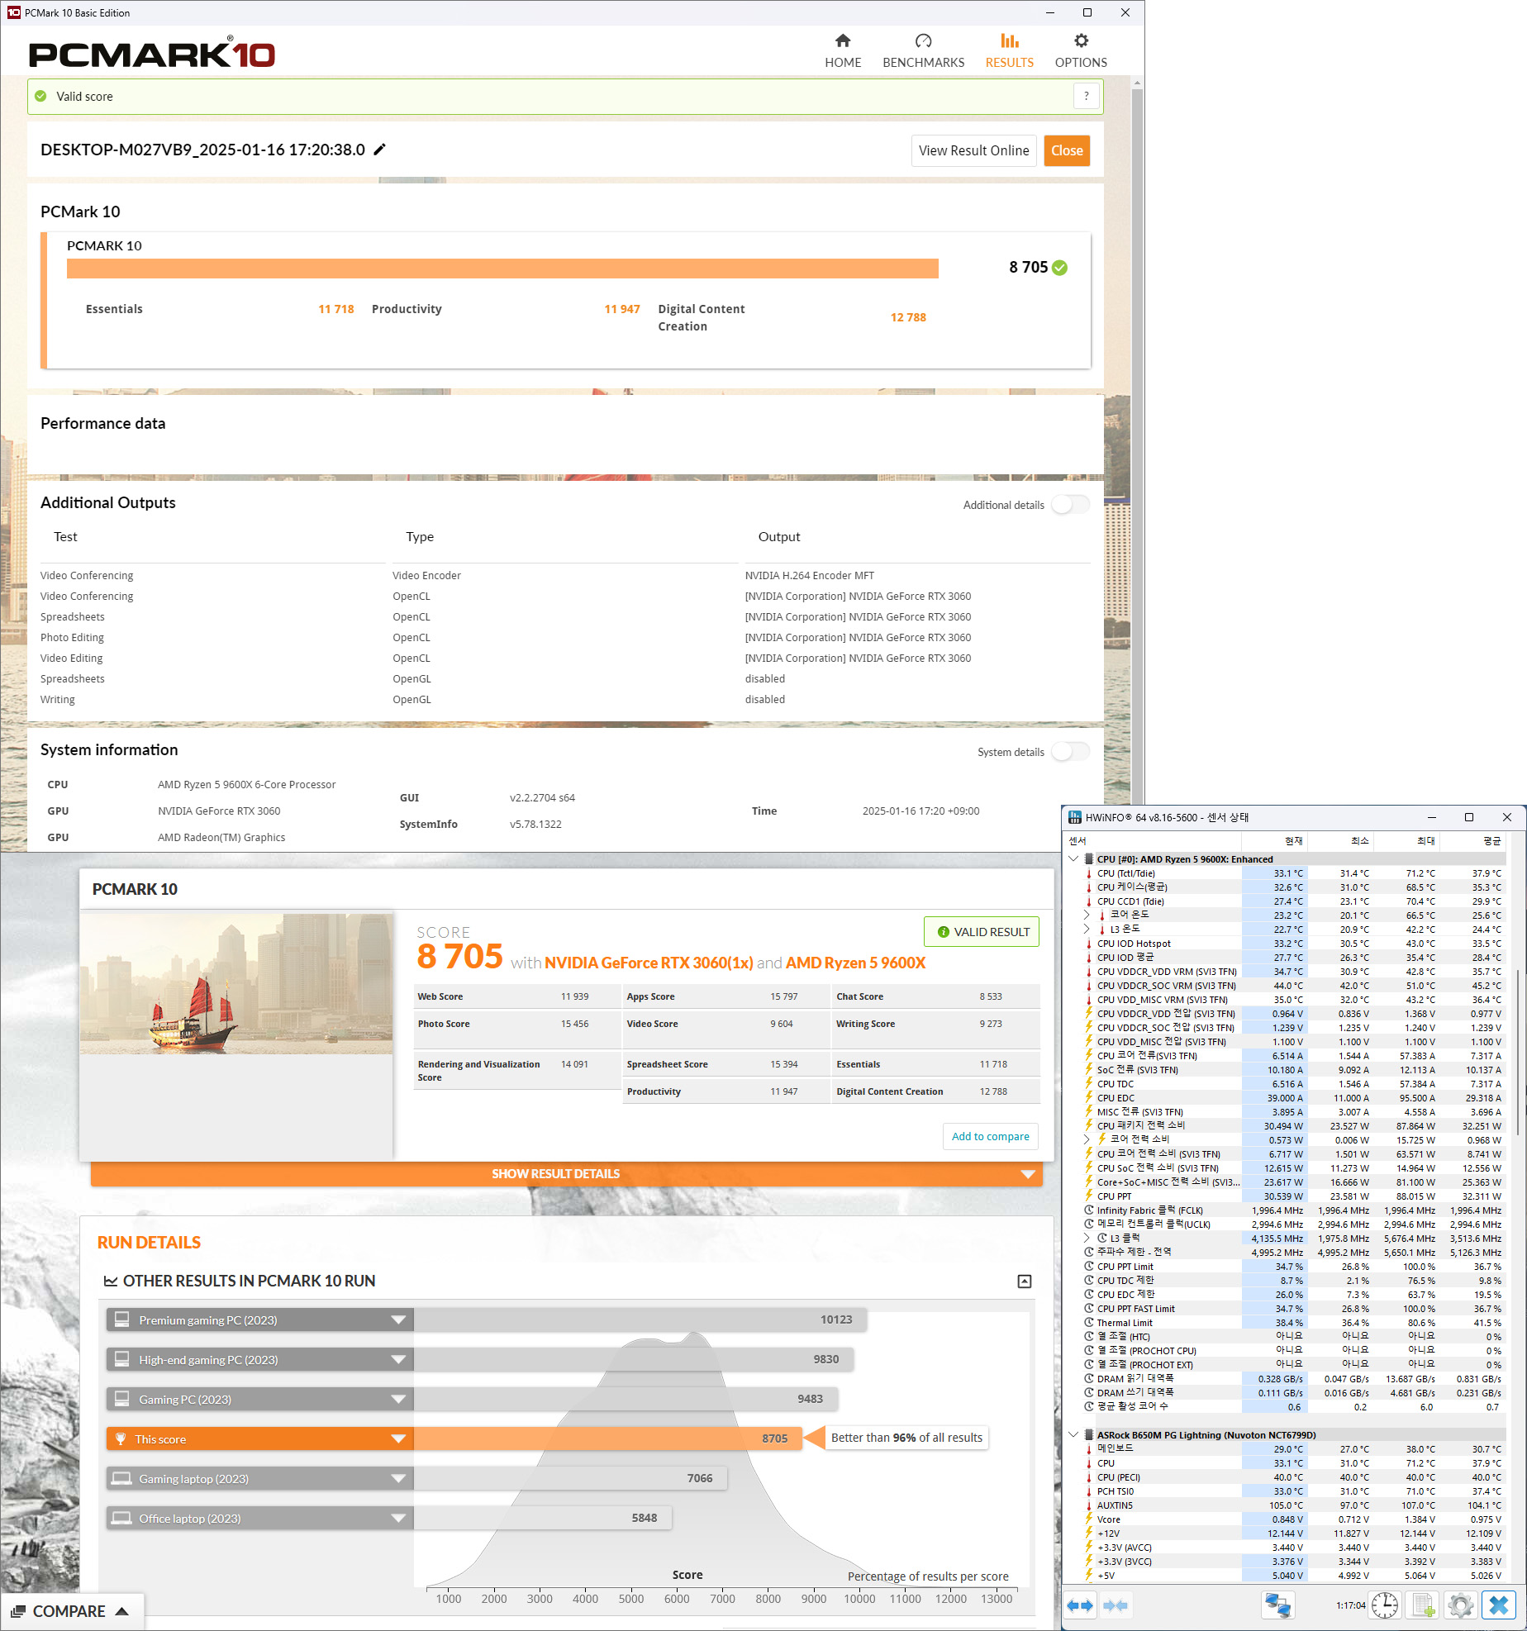The width and height of the screenshot is (1527, 1631).
Task: Click the Add to compare button
Action: click(x=990, y=1136)
